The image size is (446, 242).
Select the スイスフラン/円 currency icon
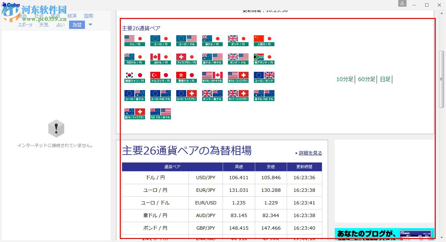click(186, 58)
